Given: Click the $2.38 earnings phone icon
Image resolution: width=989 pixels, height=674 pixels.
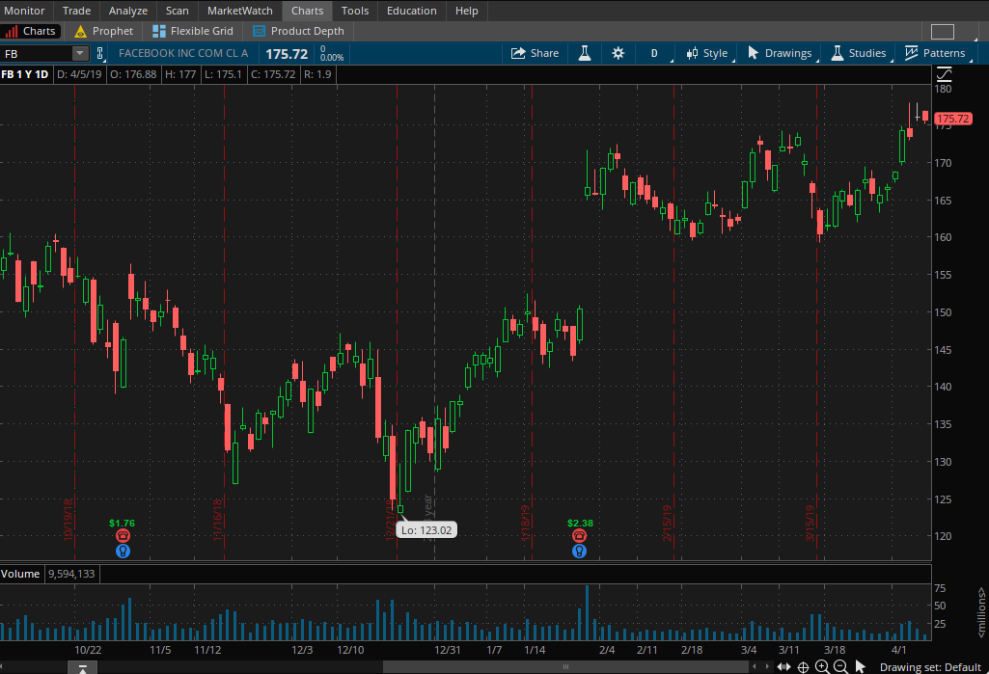Looking at the screenshot, I should point(579,536).
